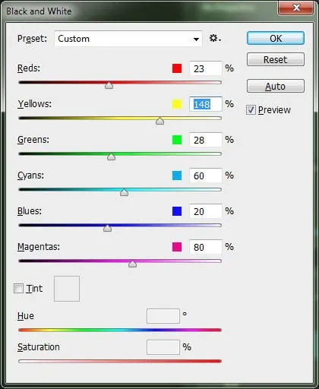Click the Reset button
The image size is (319, 389).
click(x=276, y=59)
